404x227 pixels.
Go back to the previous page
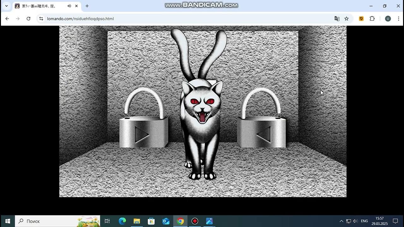[x=7, y=19]
